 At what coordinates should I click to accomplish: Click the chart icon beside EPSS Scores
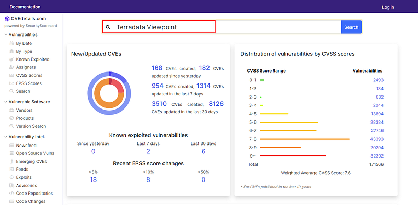click(11, 83)
